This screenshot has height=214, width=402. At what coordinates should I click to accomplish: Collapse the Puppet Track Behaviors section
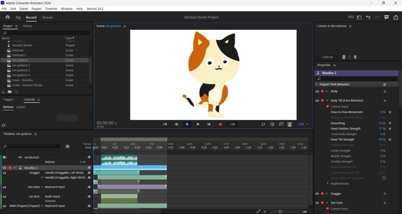[316, 84]
